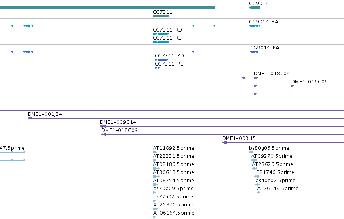344x219 pixels.
Task: Select the DME1-001J24 label
Action: (45, 114)
